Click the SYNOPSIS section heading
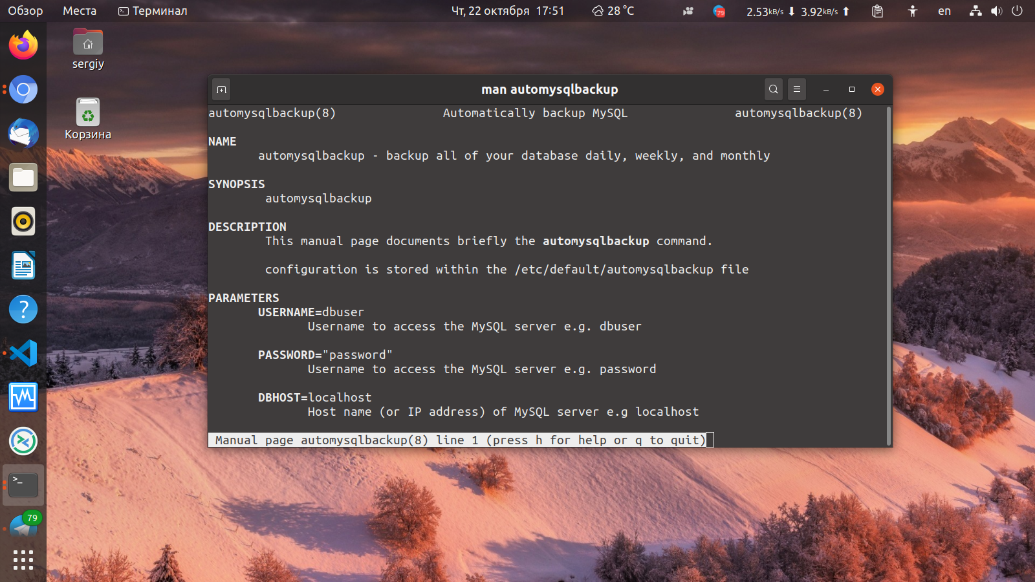Image resolution: width=1035 pixels, height=582 pixels. point(237,184)
